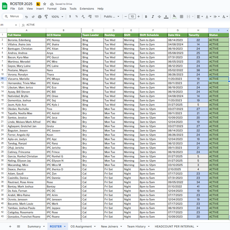This screenshot has width=230, height=230.
Task: Star the ROSTER 2025 document
Action: click(x=45, y=4)
